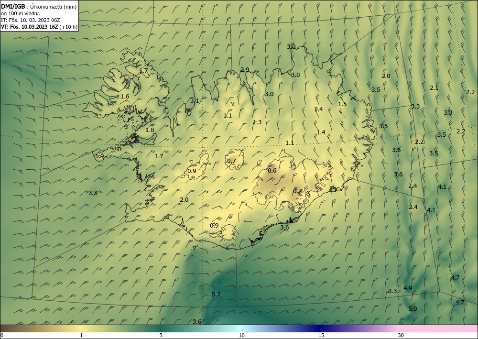Click the dark blue band of the colour scale

(319, 328)
